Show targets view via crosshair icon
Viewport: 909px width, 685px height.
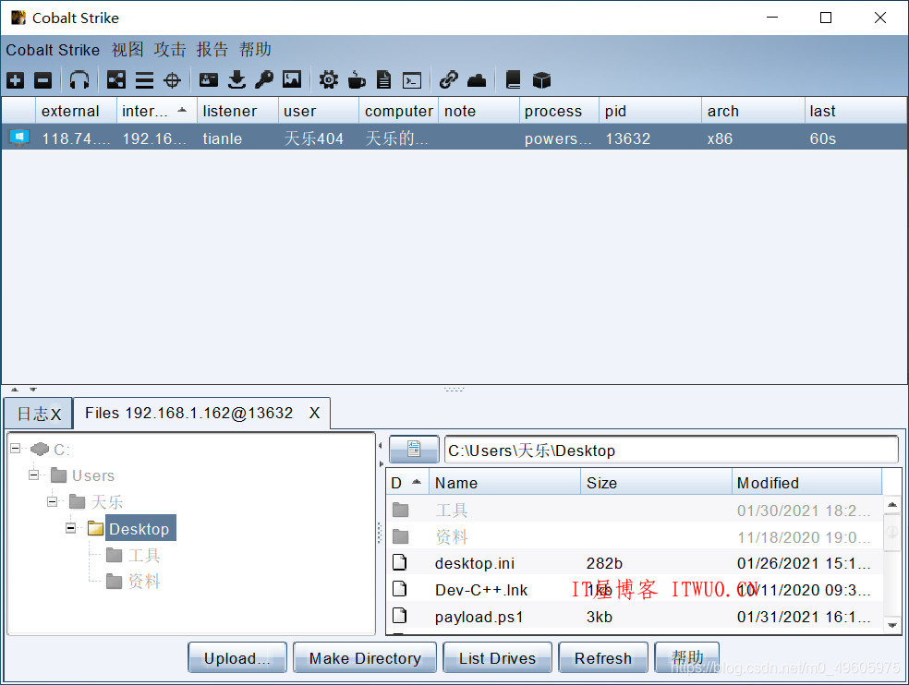[x=172, y=80]
